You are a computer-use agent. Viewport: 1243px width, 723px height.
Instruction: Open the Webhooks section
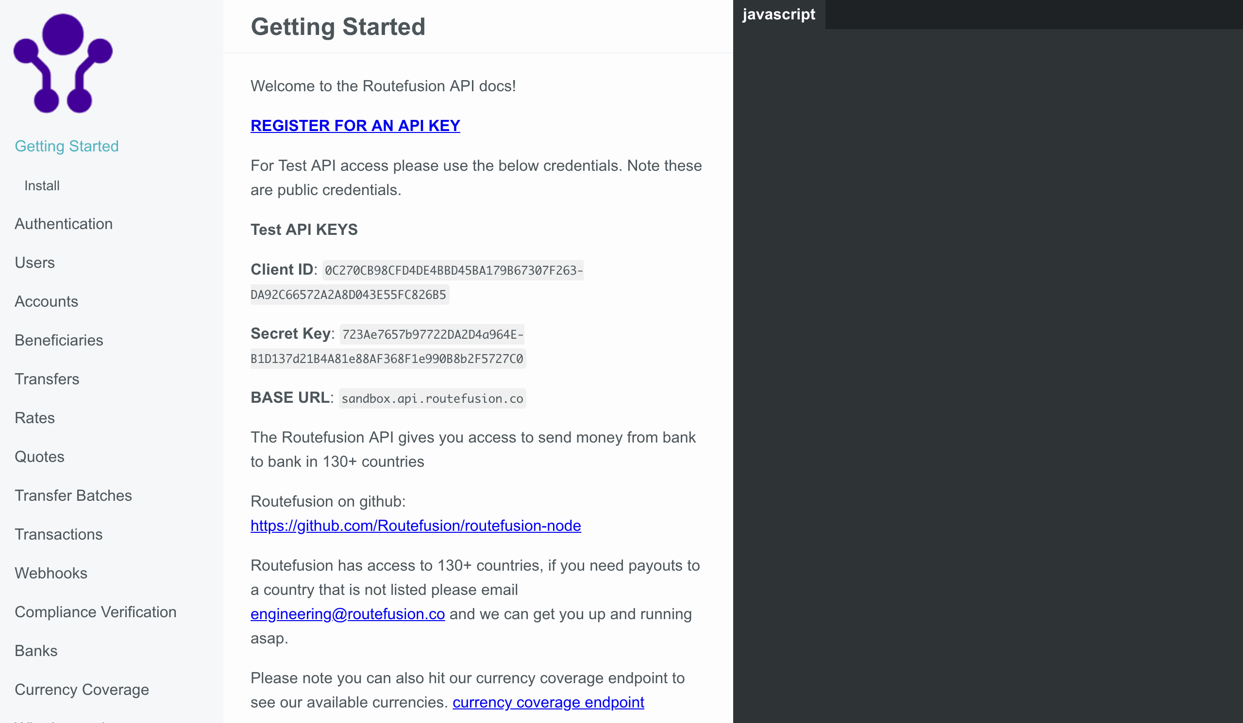(51, 573)
